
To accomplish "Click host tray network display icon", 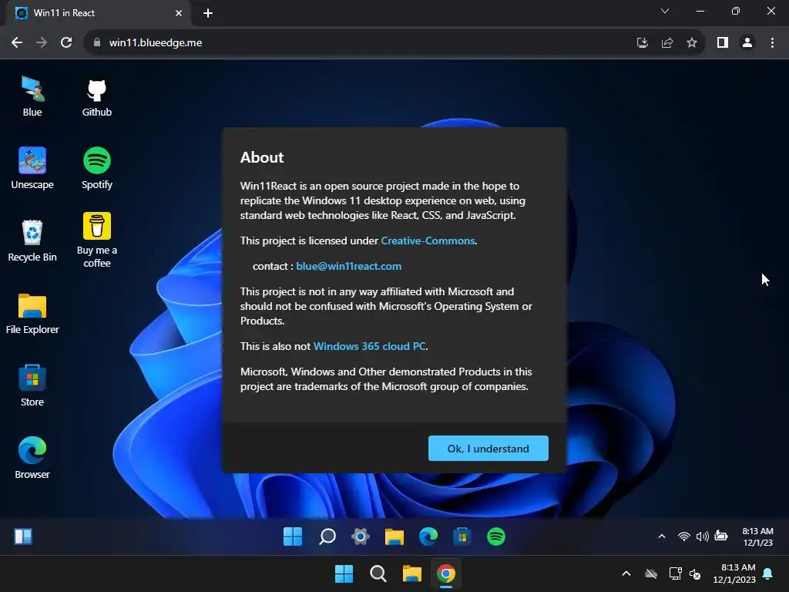I will 675,573.
